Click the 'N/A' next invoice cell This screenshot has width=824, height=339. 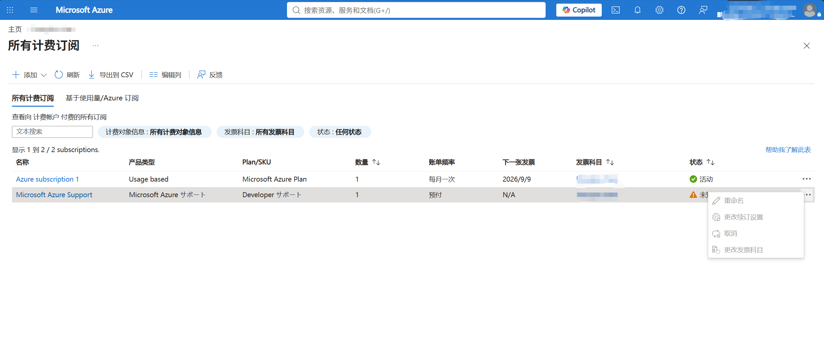click(509, 195)
